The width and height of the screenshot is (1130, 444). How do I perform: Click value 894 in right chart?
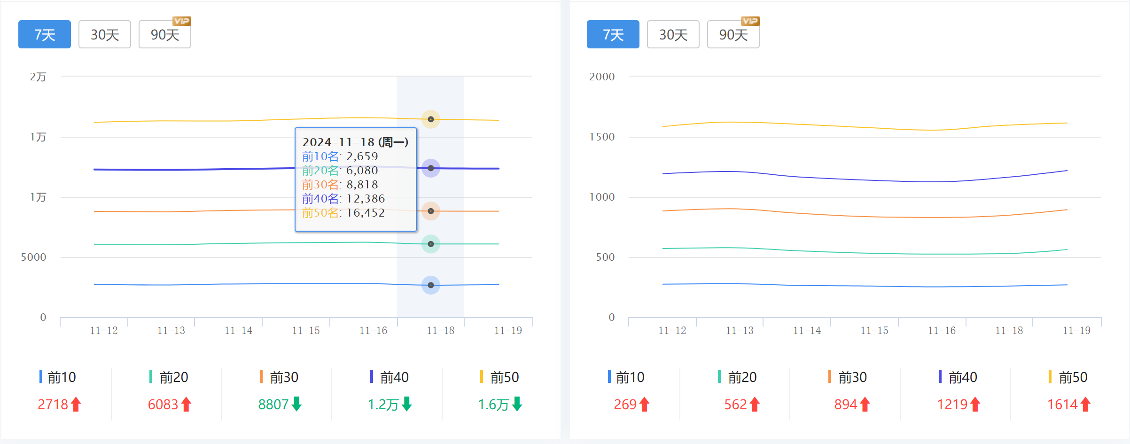[846, 405]
